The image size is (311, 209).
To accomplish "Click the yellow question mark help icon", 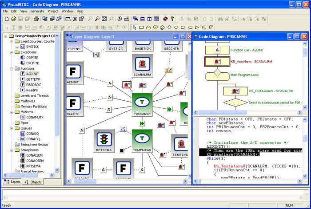I will [172, 19].
